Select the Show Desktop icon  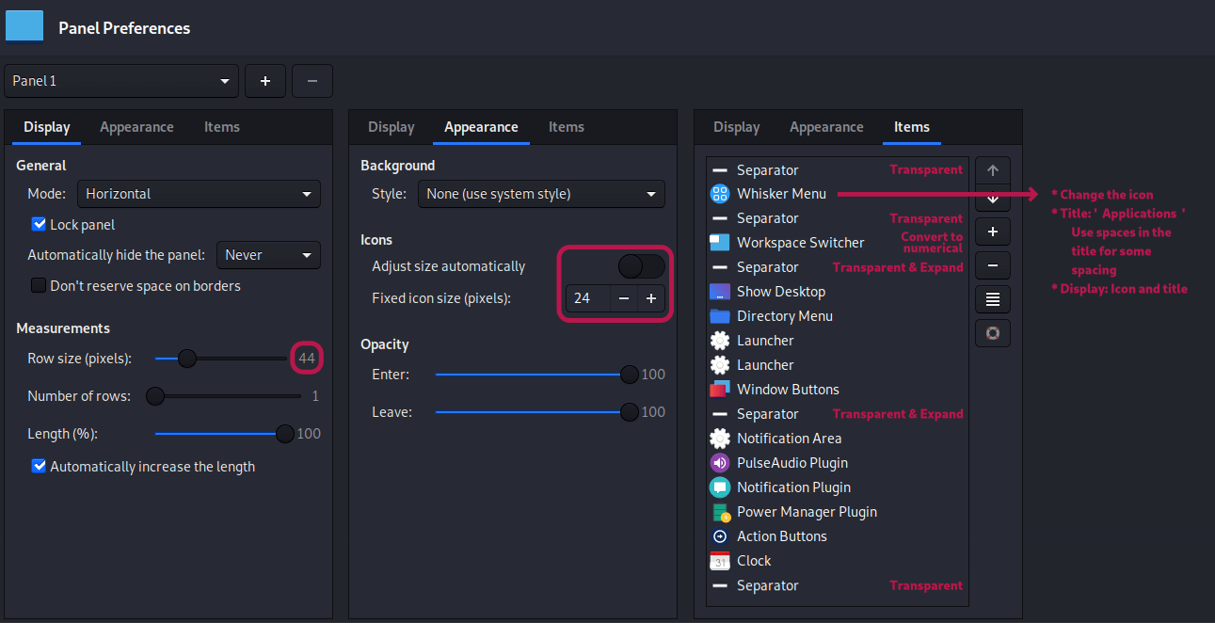tap(718, 291)
